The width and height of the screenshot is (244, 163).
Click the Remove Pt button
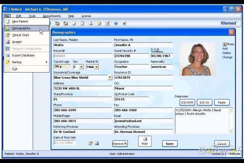click(x=120, y=143)
